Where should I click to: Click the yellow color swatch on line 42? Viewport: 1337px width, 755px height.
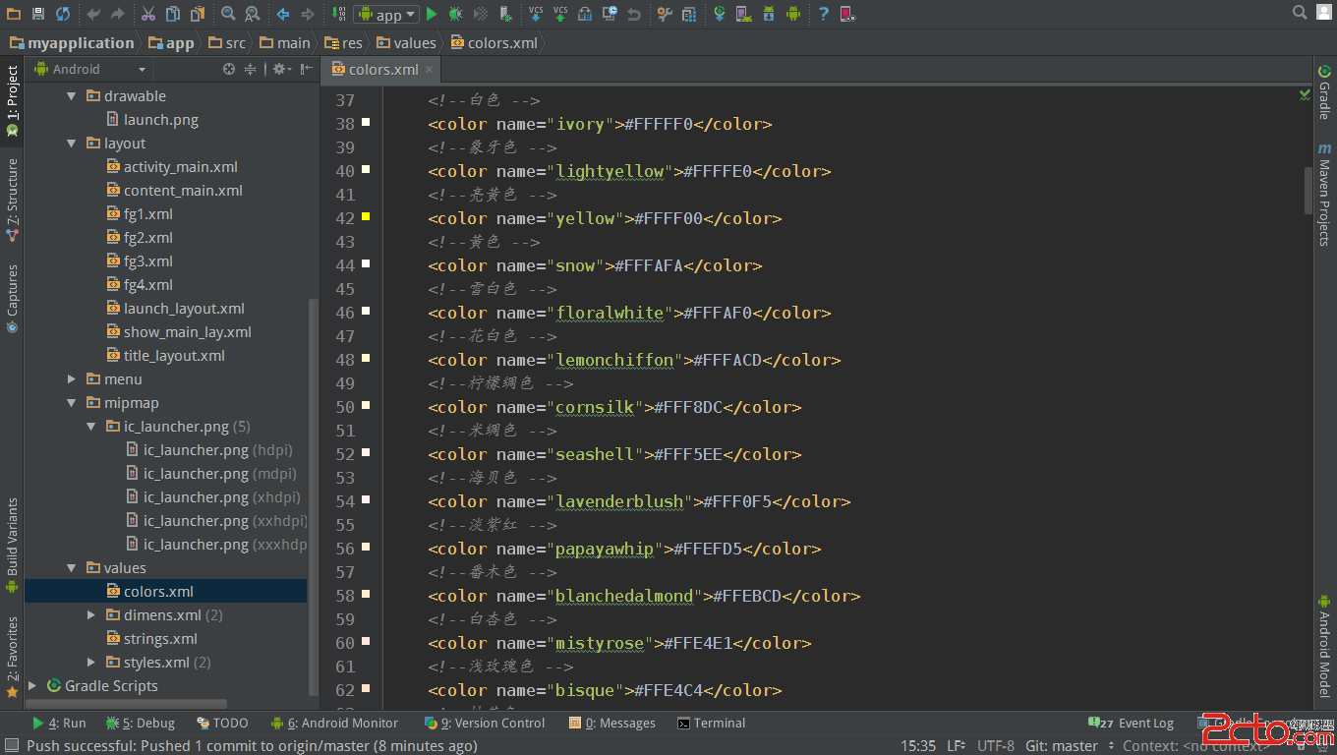[x=366, y=216]
